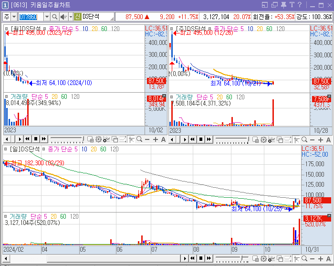Add indicator on monthly chart toolbar
Viewport: 334px width, 266px height.
(106, 139)
